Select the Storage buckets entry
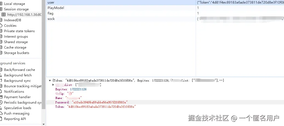 pos(16,53)
